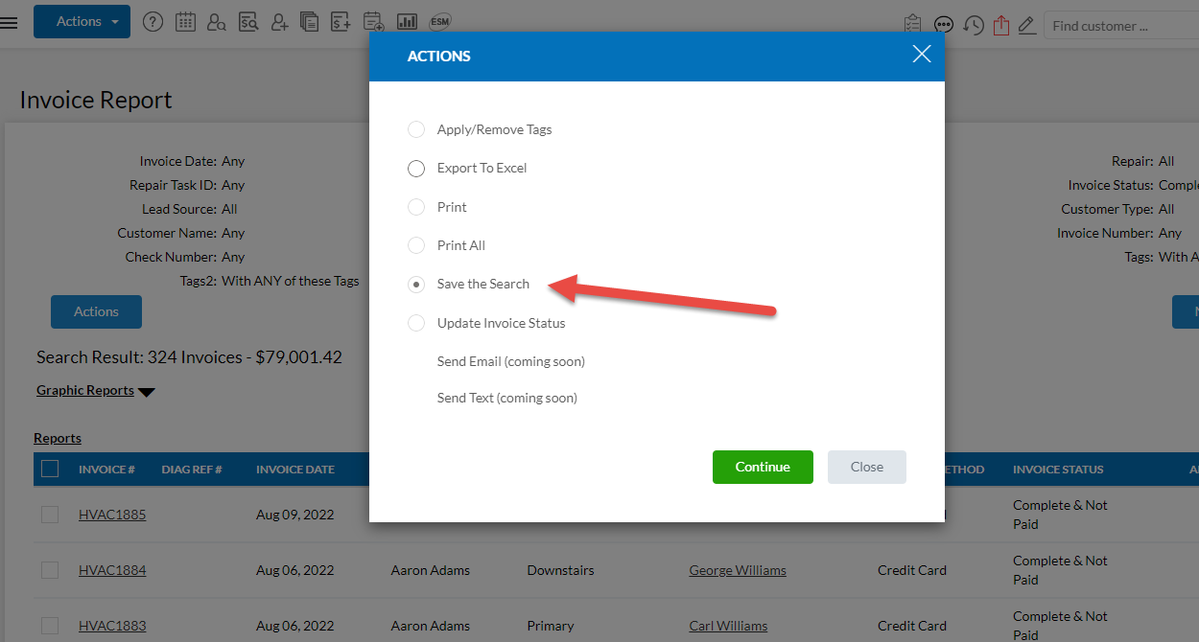
Task: Select the Export To Excel radio button
Action: point(416,169)
